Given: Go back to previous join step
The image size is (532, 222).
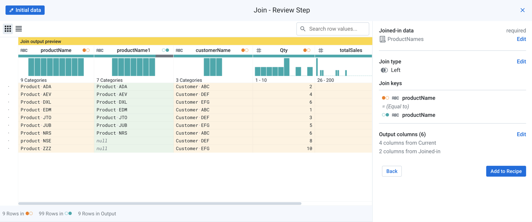Looking at the screenshot, I should (391, 171).
